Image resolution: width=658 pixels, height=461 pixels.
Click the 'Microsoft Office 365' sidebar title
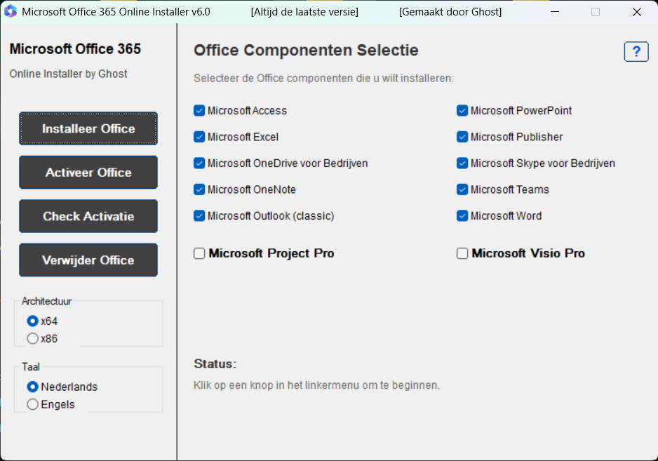(75, 48)
